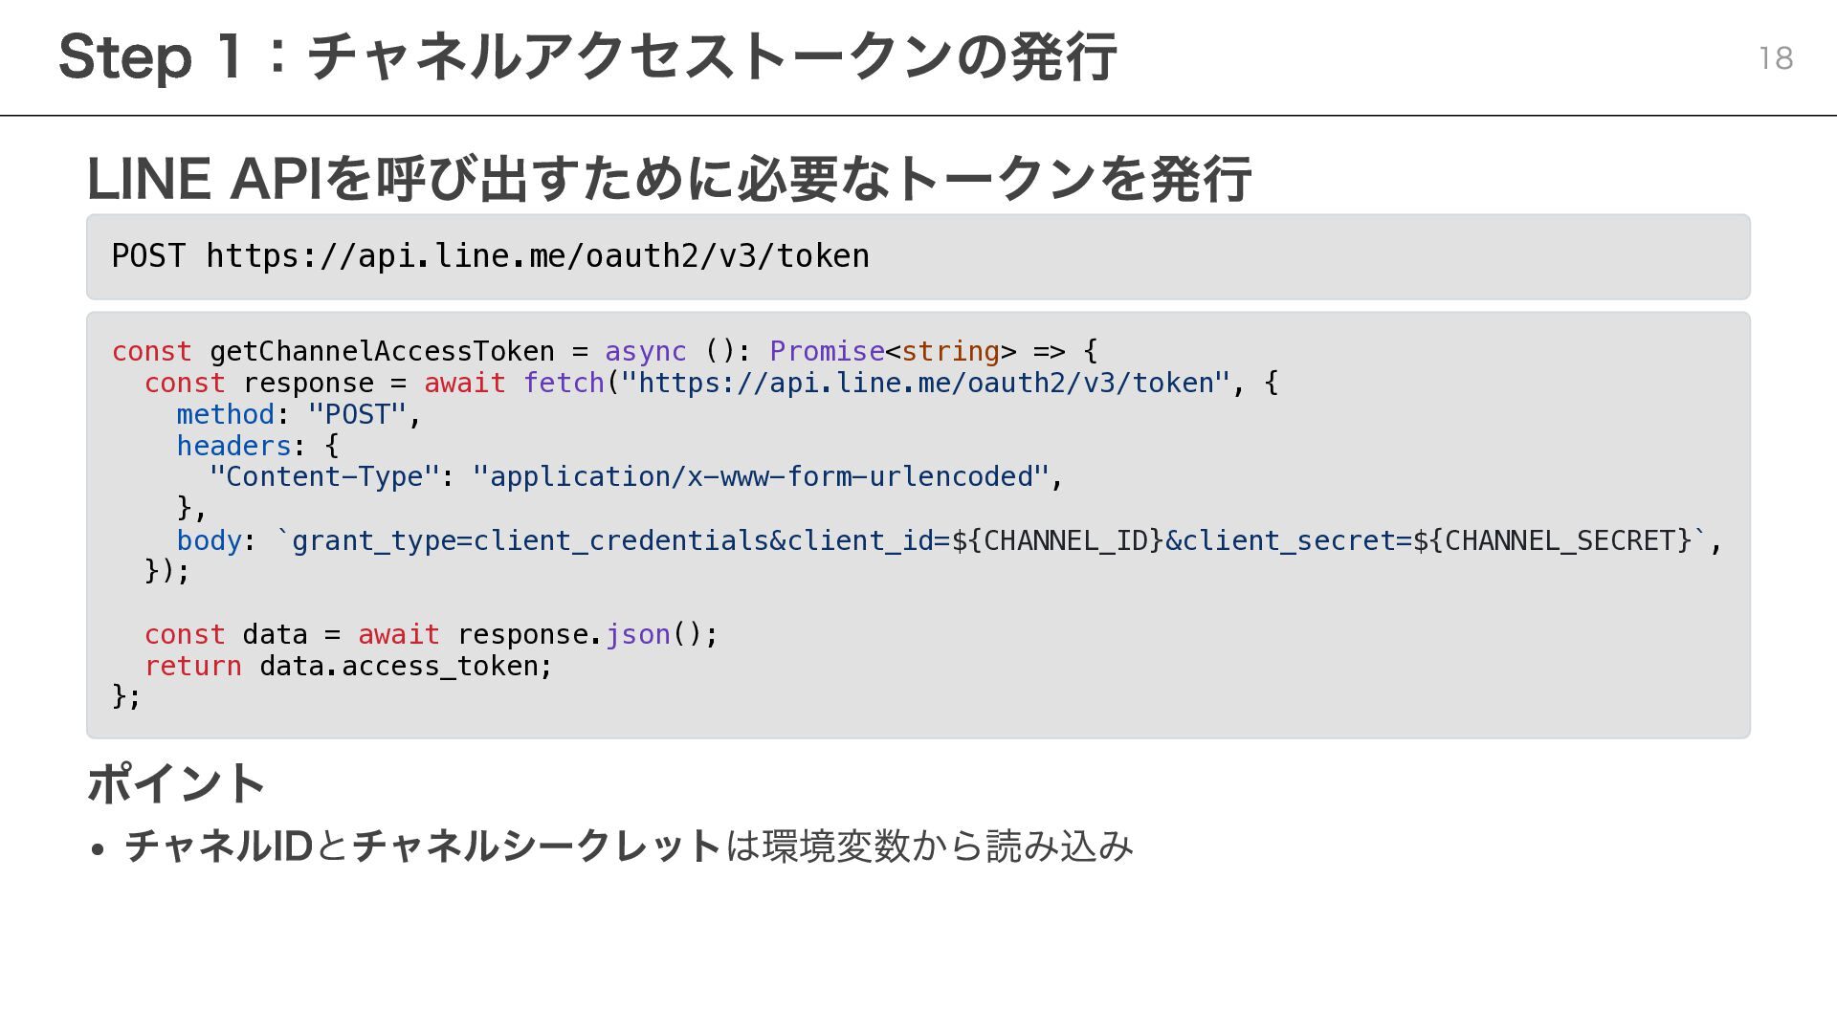Image resolution: width=1837 pixels, height=1033 pixels.
Task: Click the 'body' property in code
Action: [209, 540]
